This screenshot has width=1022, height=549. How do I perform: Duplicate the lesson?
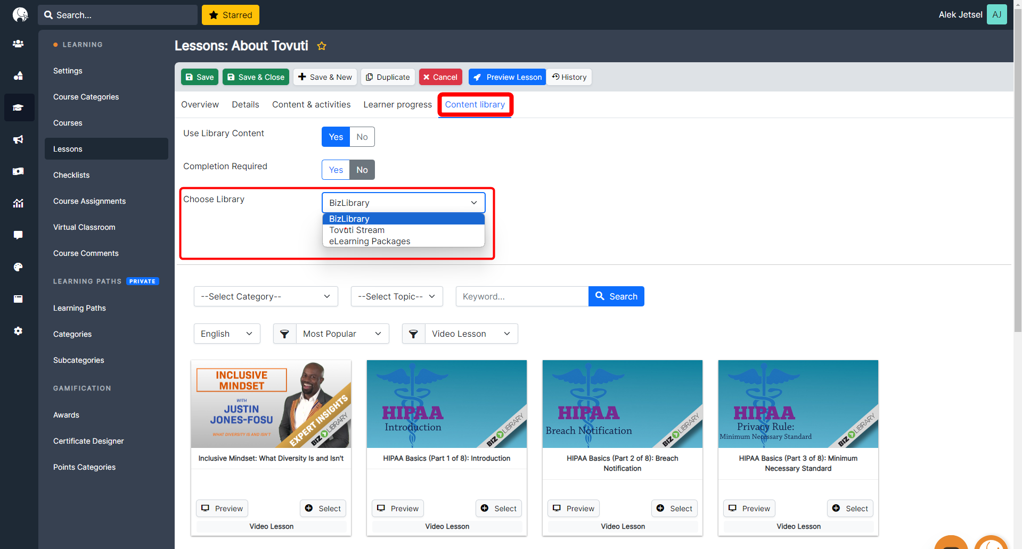pyautogui.click(x=388, y=77)
